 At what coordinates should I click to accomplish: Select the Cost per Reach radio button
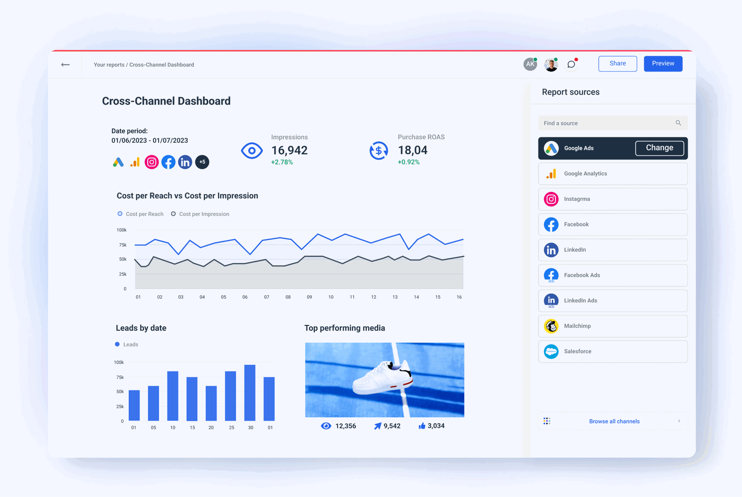[x=120, y=214]
